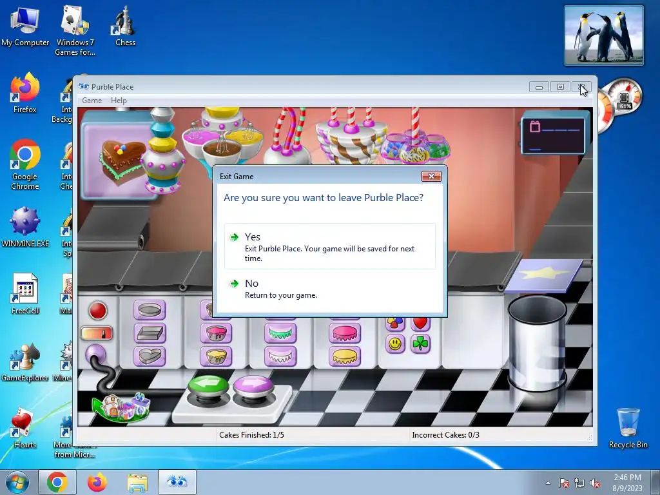The image size is (660, 495).
Task: Click the penguins slideshow gadget
Action: 604,35
